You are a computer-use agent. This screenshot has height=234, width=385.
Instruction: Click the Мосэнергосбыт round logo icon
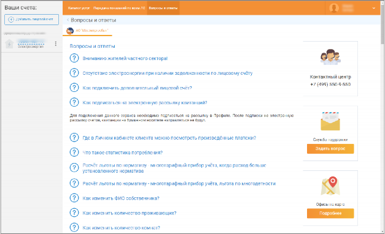[70, 31]
